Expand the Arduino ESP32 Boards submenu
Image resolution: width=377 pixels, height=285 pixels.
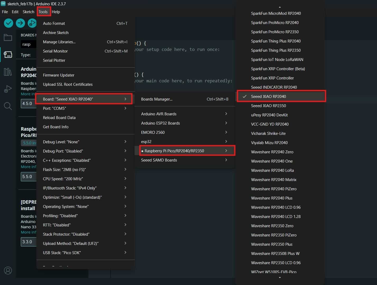point(184,123)
